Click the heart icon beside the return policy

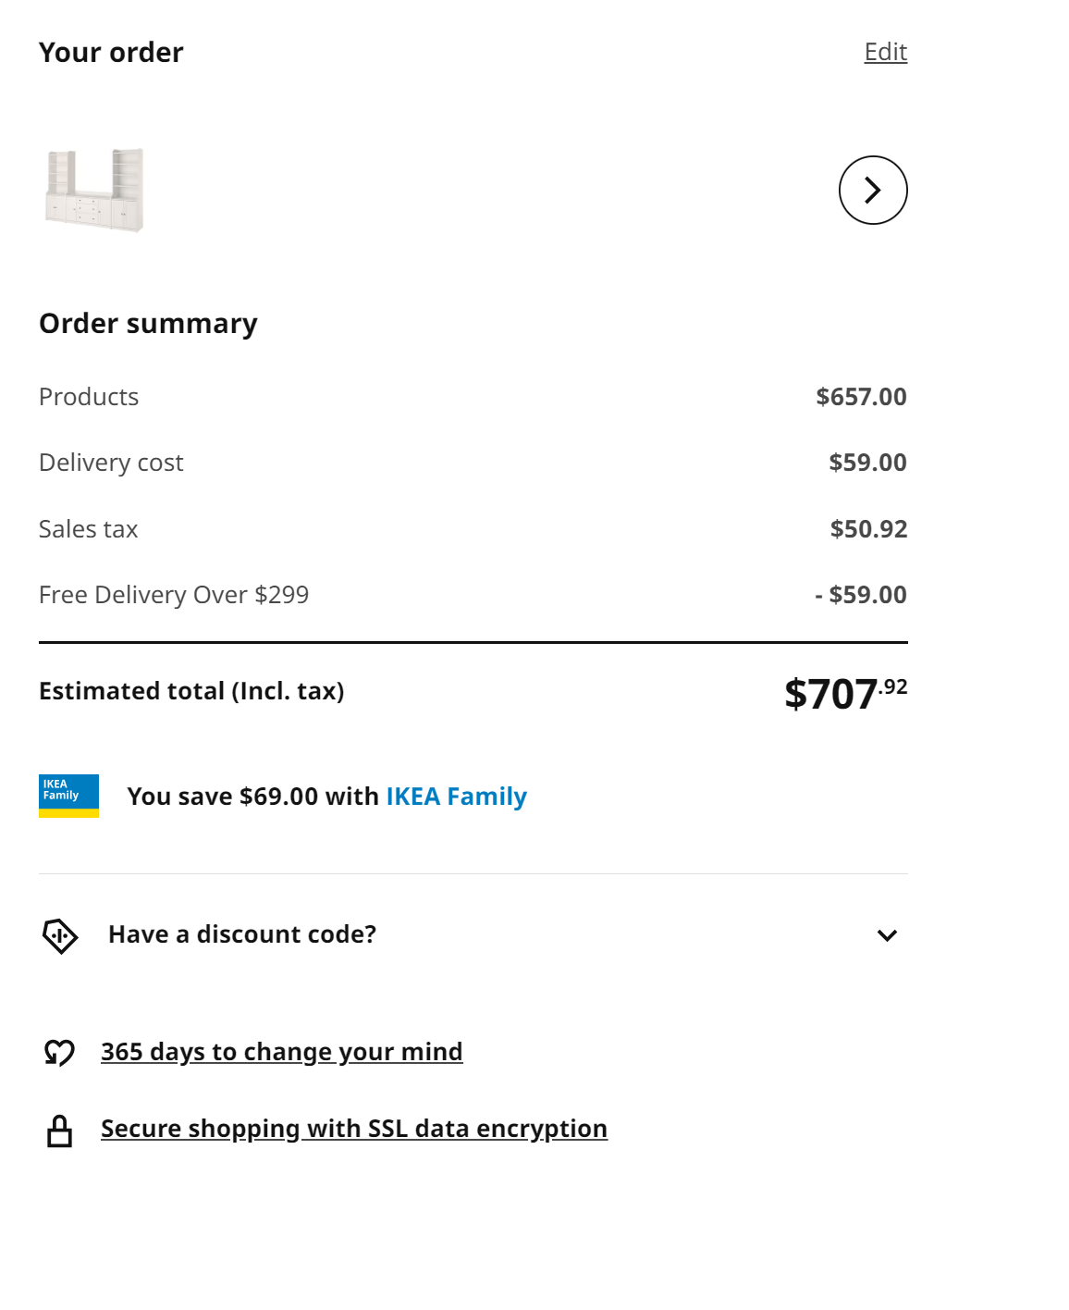click(59, 1052)
